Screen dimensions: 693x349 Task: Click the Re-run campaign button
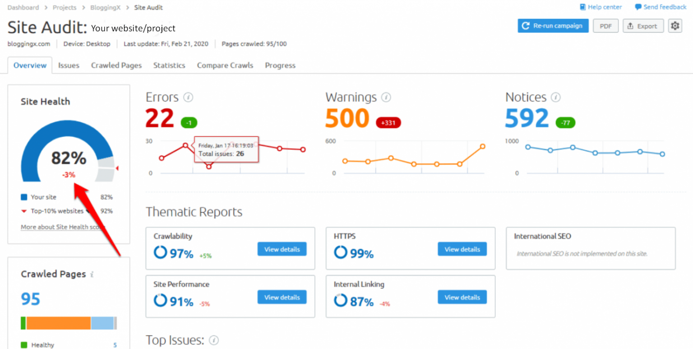click(x=553, y=26)
